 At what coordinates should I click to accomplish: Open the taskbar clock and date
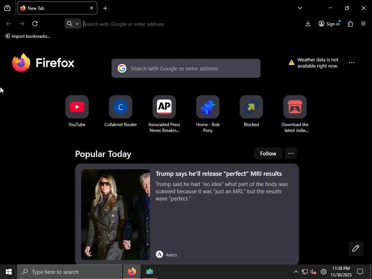(341, 272)
